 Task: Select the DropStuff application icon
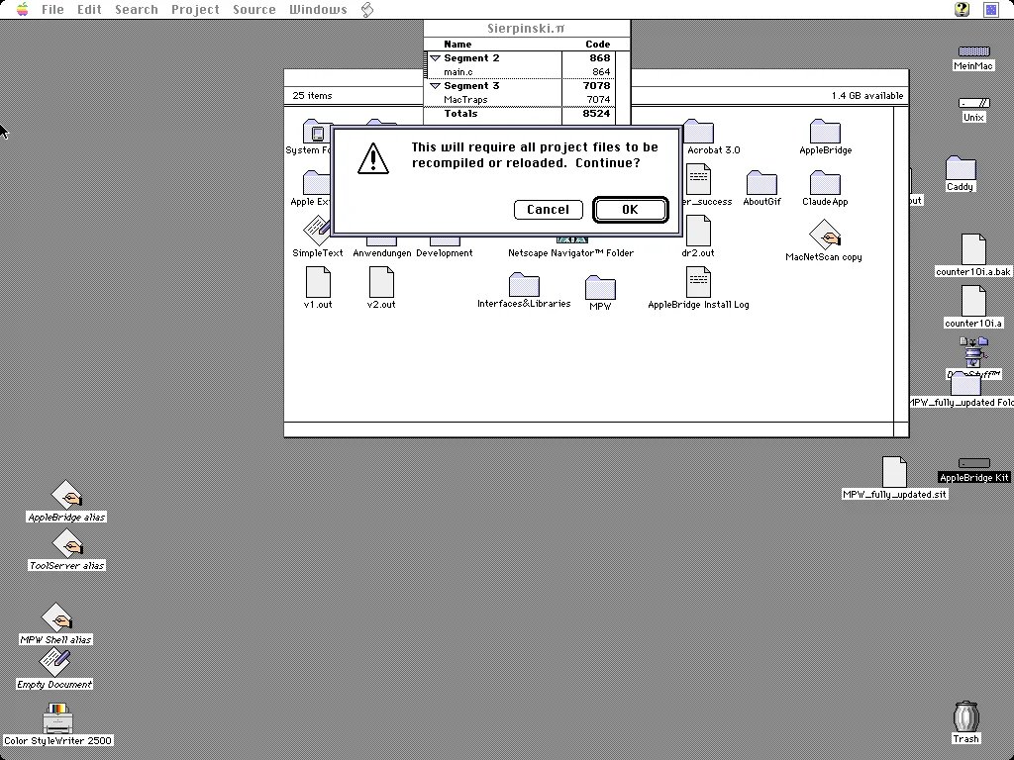[974, 351]
